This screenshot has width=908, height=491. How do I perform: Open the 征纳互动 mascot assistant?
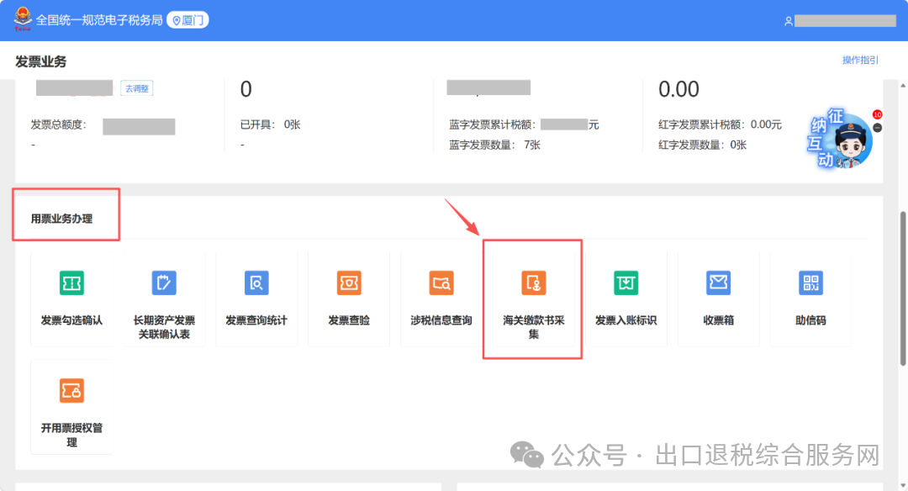click(x=840, y=139)
